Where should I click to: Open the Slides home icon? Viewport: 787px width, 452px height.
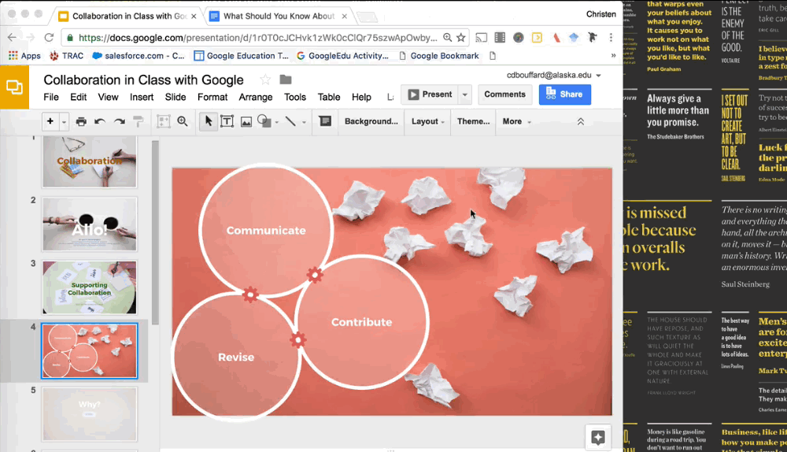coord(14,87)
